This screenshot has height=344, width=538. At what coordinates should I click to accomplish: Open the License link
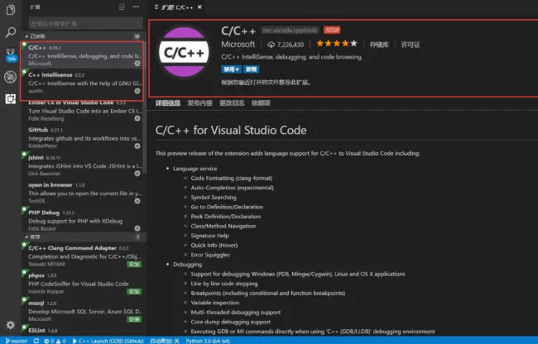(x=411, y=45)
